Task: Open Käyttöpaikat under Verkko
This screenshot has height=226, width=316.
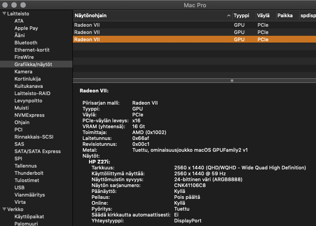Action: [x=29, y=217]
